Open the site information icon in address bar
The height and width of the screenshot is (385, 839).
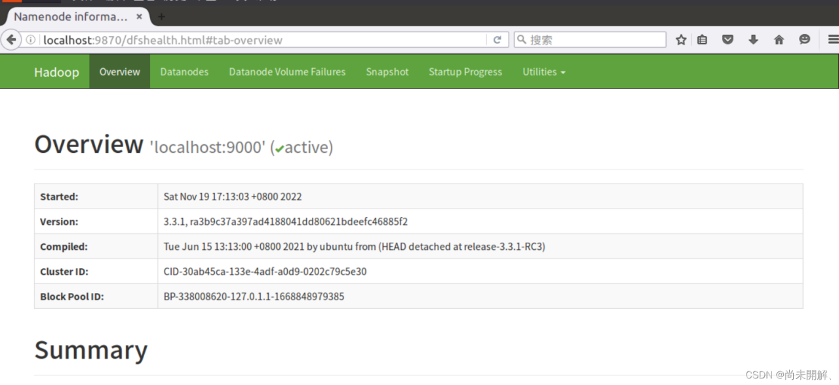31,40
